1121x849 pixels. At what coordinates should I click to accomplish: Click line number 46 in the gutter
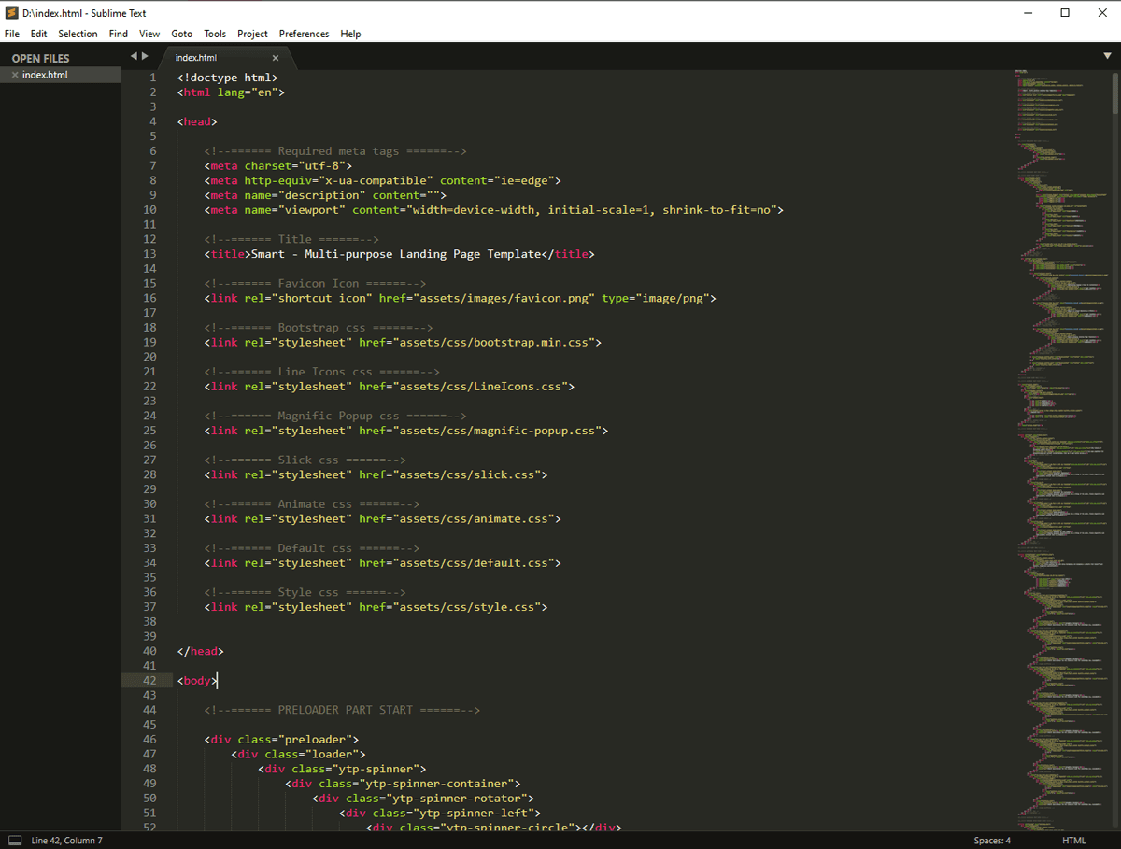pyautogui.click(x=150, y=740)
